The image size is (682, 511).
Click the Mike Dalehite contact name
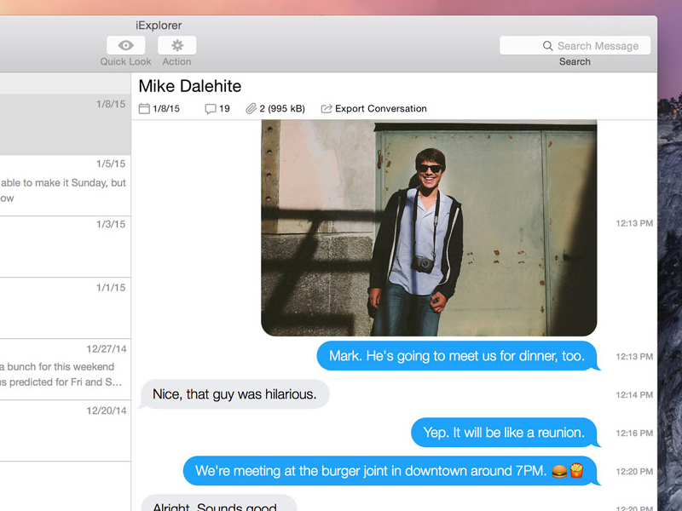point(189,86)
